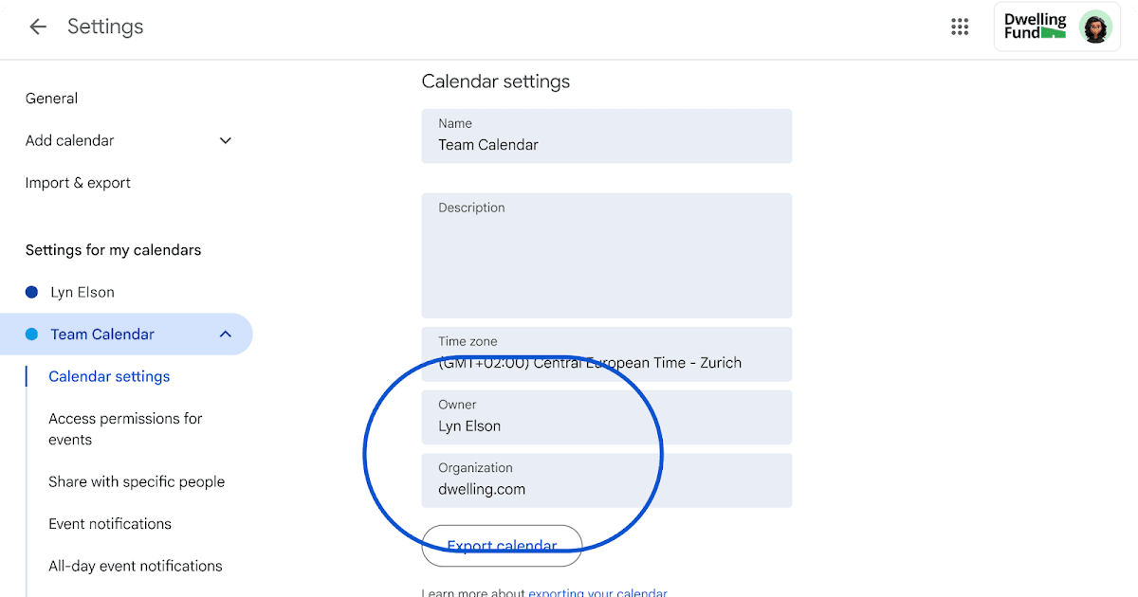Go to Share with specific people
1138x597 pixels.
(137, 481)
